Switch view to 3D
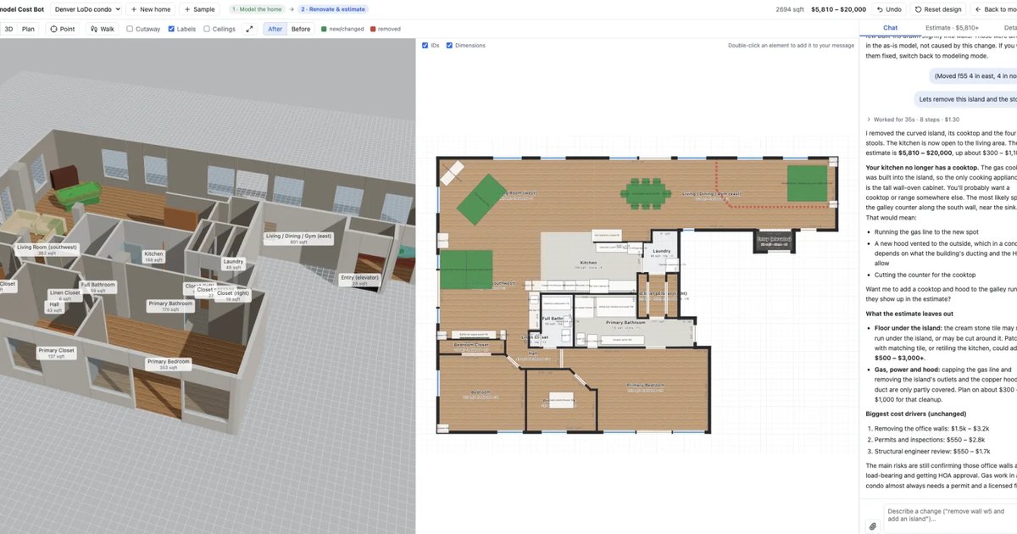This screenshot has height=534, width=1017. coord(8,29)
